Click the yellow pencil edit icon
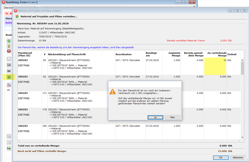The image size is (249, 162). [9, 46]
